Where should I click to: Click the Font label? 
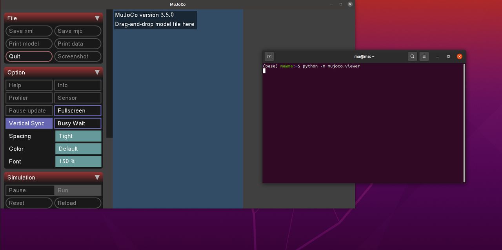15,161
